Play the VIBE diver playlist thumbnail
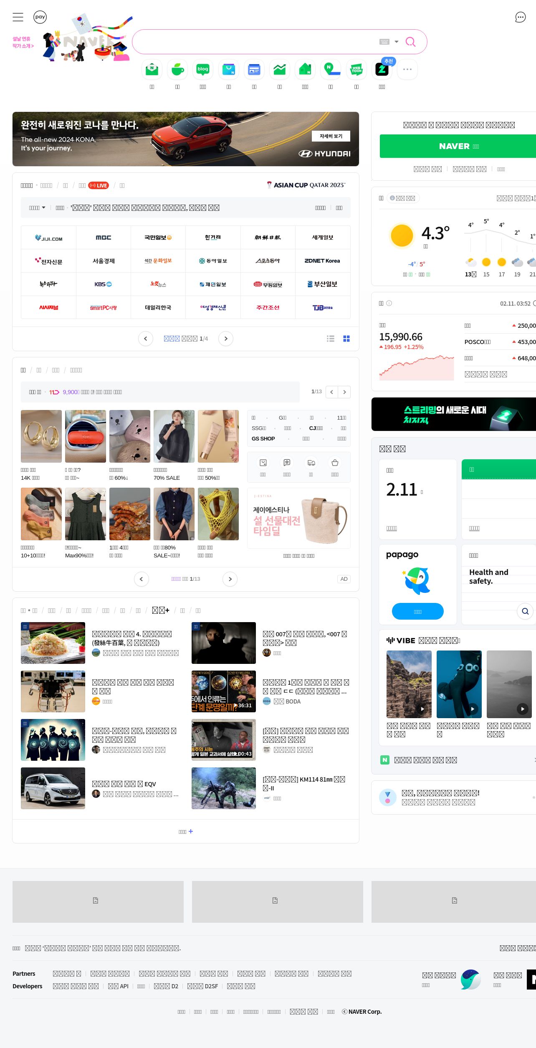 coord(459,684)
